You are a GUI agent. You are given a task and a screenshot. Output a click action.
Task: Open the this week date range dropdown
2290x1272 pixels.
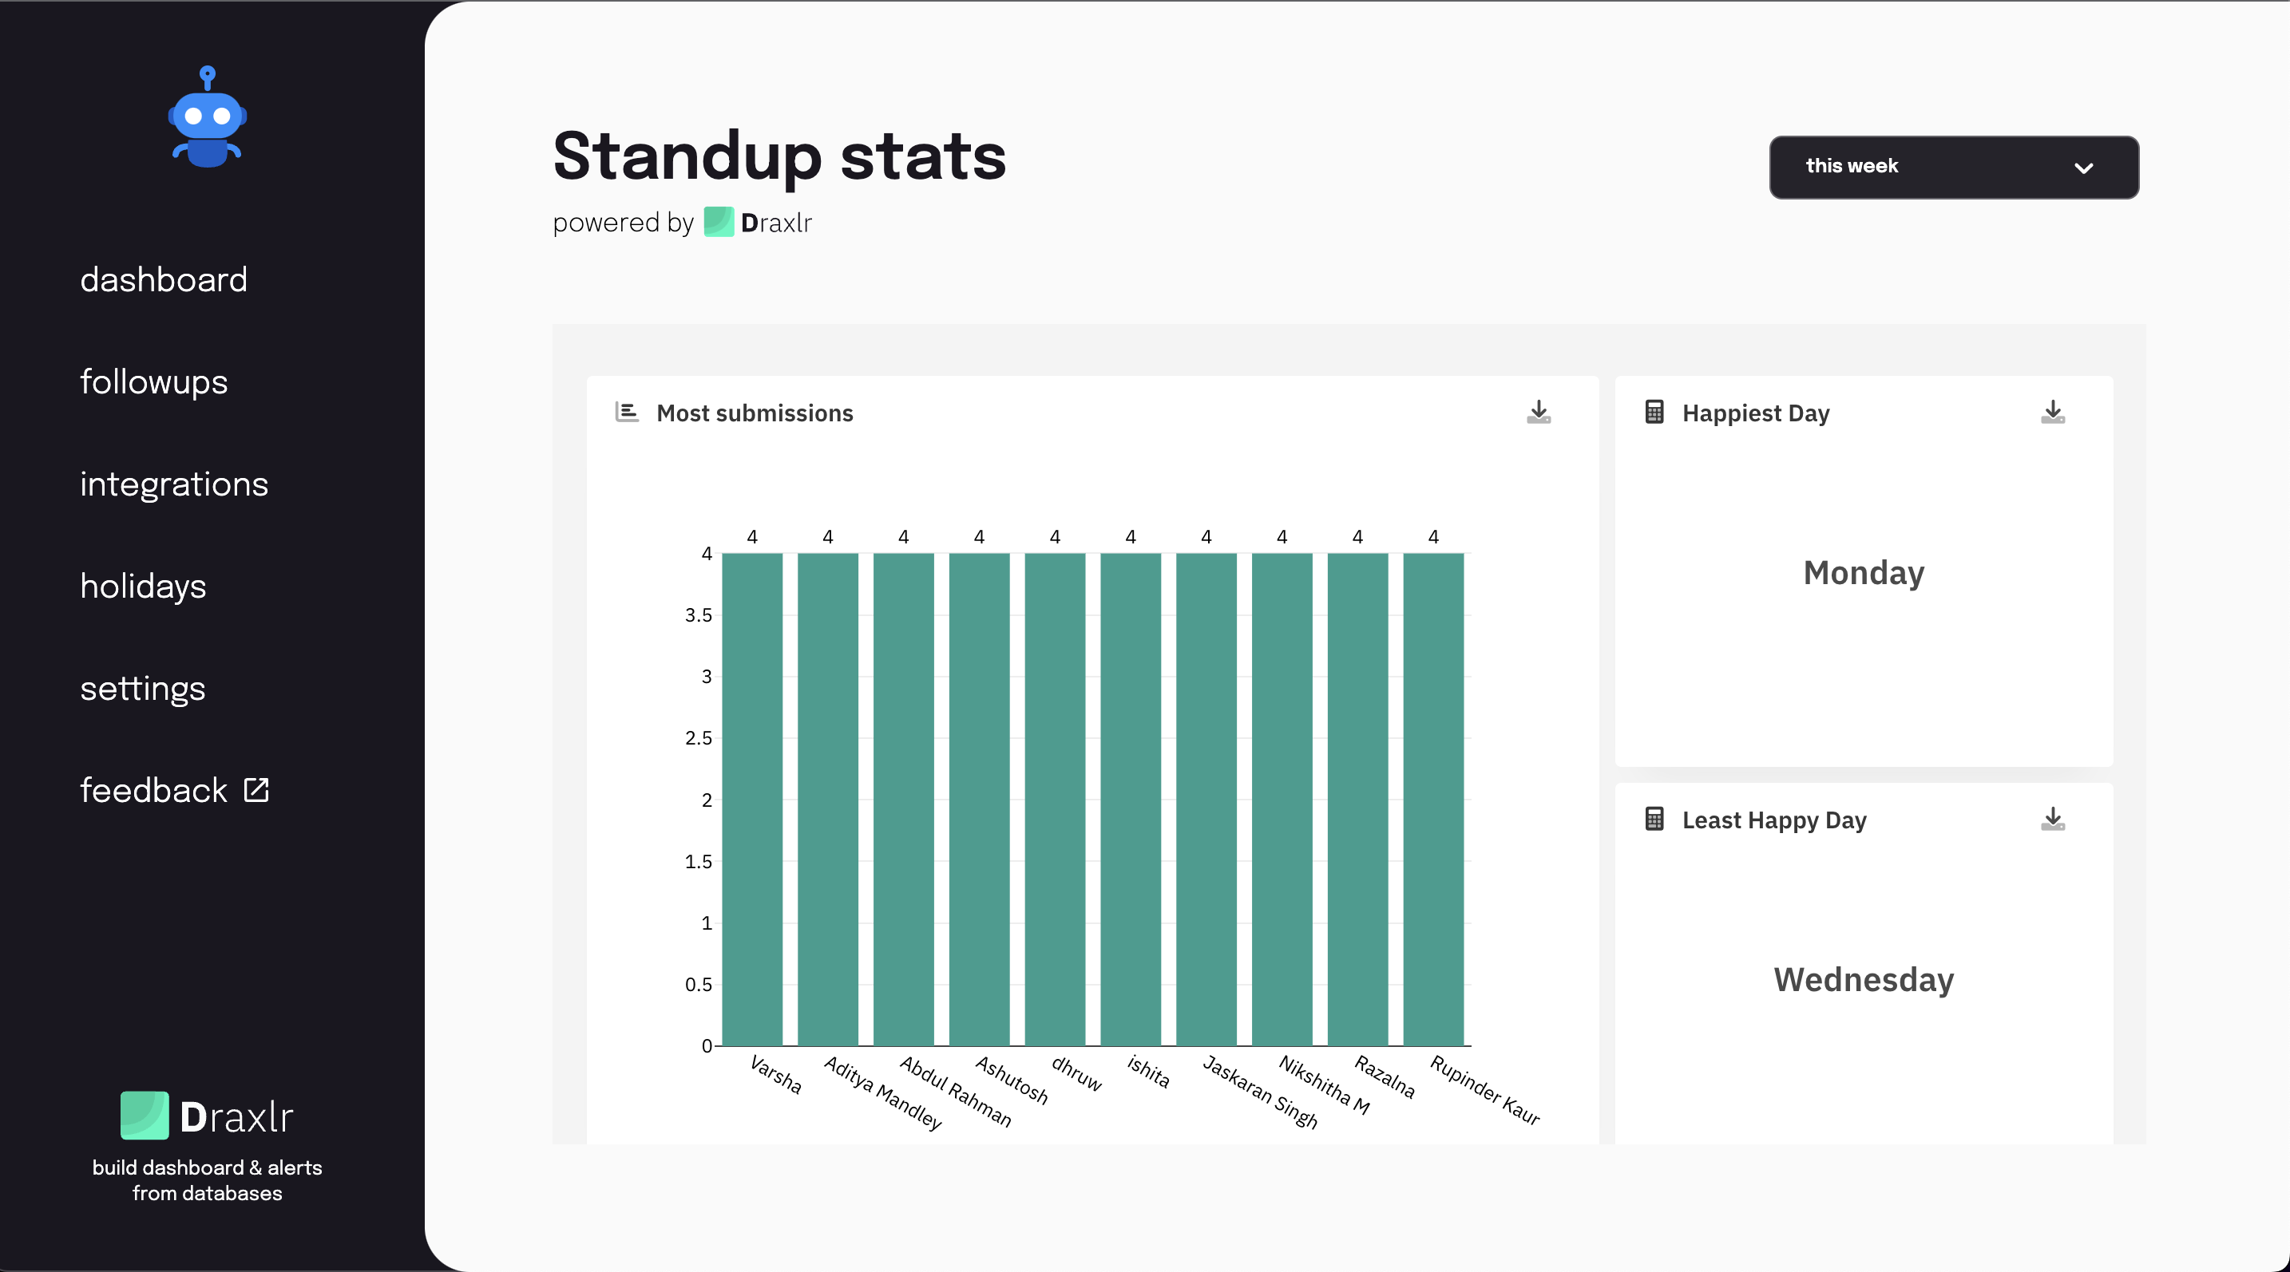(x=1953, y=167)
